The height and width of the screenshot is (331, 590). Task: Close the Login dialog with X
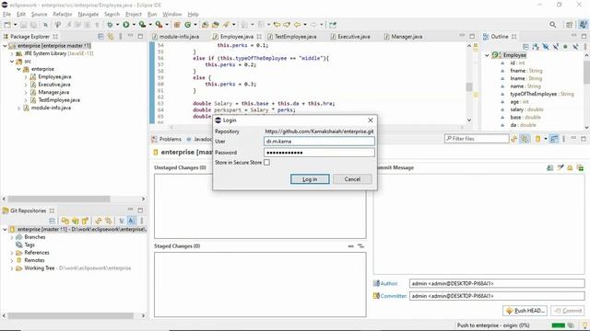(x=371, y=120)
